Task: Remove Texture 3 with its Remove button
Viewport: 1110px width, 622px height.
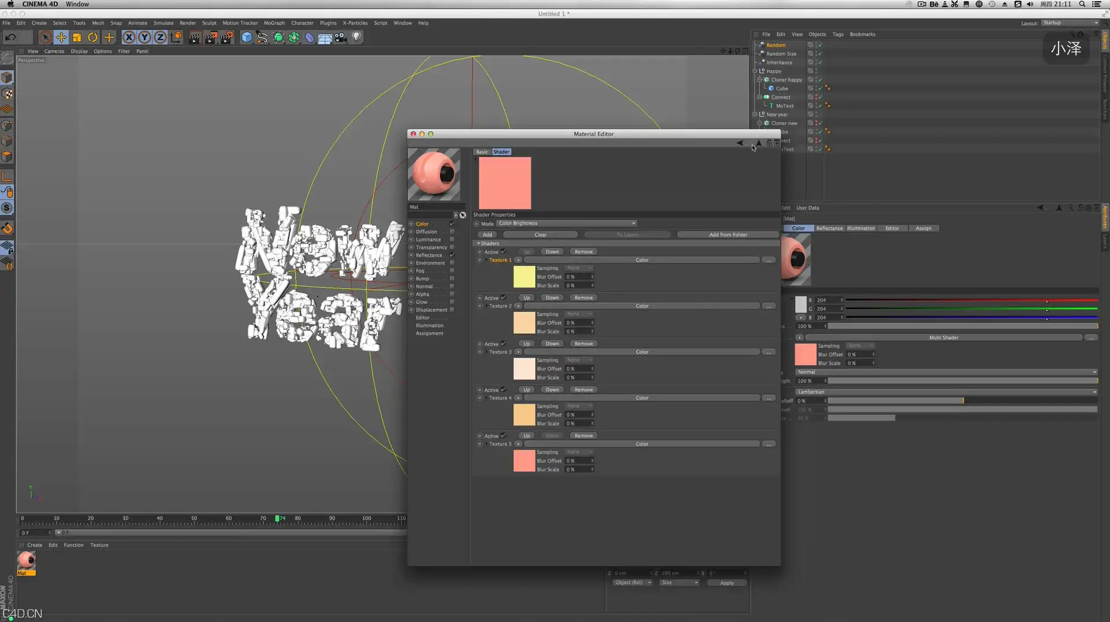Action: coord(583,344)
